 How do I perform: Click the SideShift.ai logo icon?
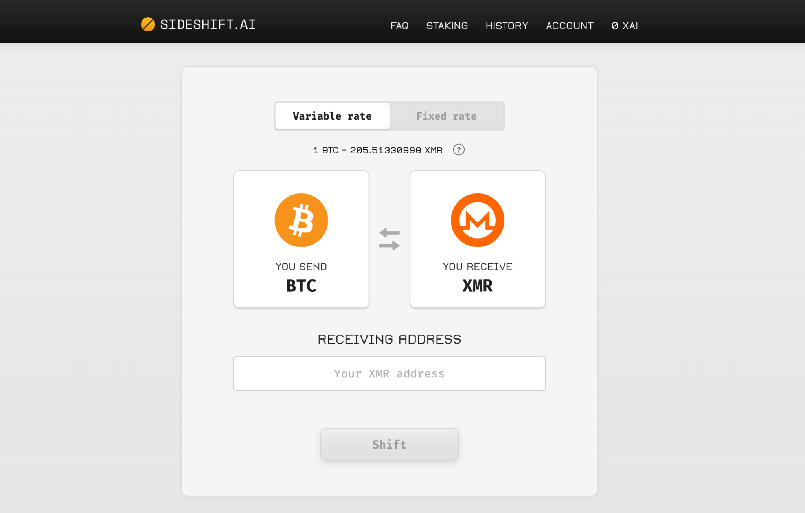coord(148,24)
